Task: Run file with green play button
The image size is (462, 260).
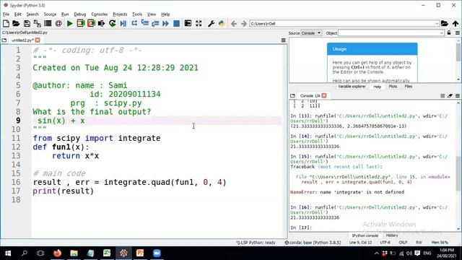Action: point(70,24)
